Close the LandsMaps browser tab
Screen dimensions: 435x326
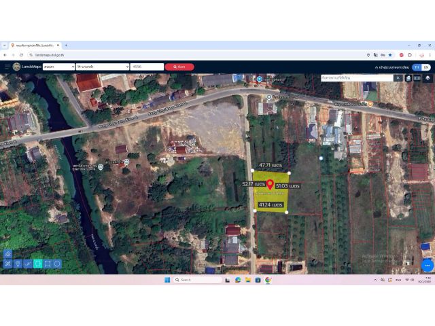click(x=58, y=46)
